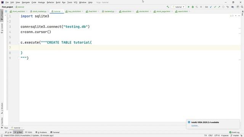Rollback changes with undo arrow icon
Viewport: 244px width, 137px height.
coord(227,7)
